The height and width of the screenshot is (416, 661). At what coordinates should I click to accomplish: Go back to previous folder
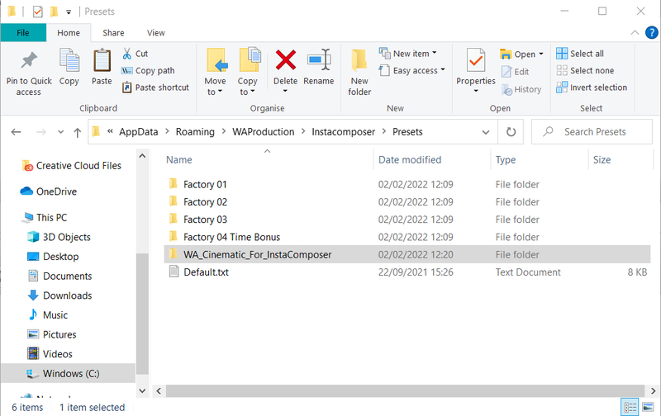(16, 132)
